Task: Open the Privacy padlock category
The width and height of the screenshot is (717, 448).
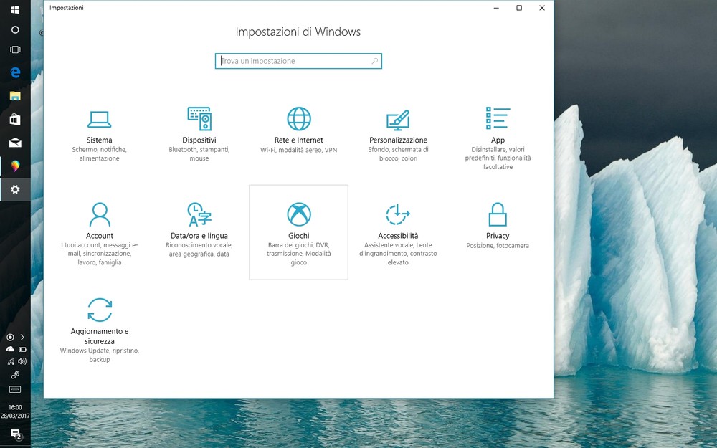Action: point(498,232)
